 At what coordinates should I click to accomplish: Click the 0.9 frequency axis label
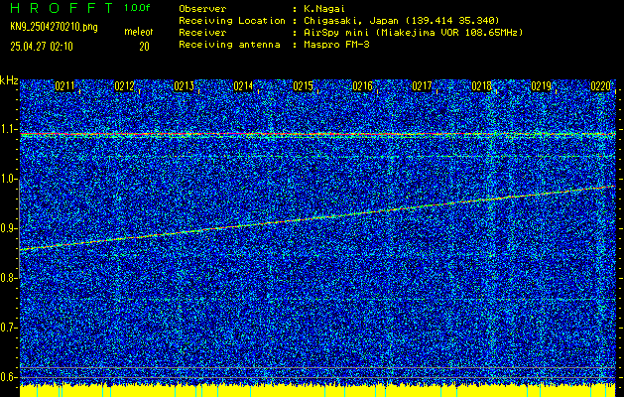coord(9,228)
